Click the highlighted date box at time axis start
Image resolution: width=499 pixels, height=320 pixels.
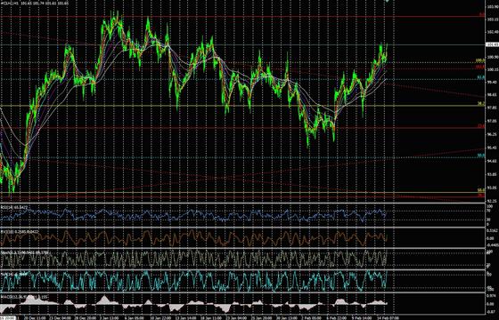[8, 317]
